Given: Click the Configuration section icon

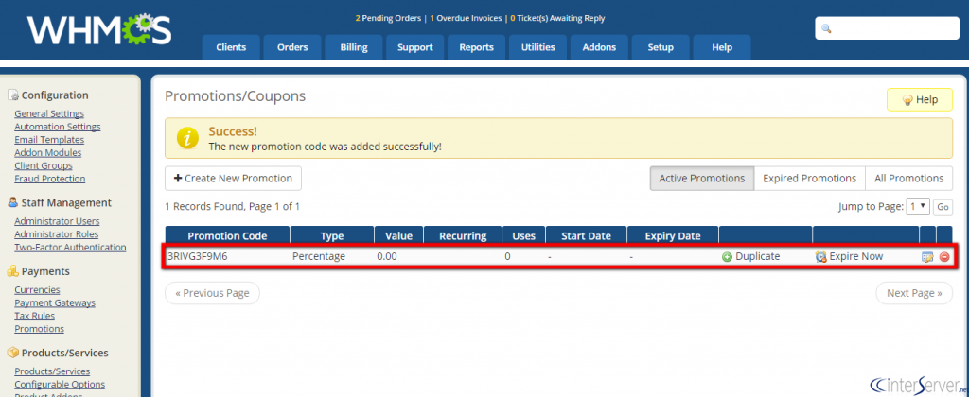Looking at the screenshot, I should (x=13, y=95).
